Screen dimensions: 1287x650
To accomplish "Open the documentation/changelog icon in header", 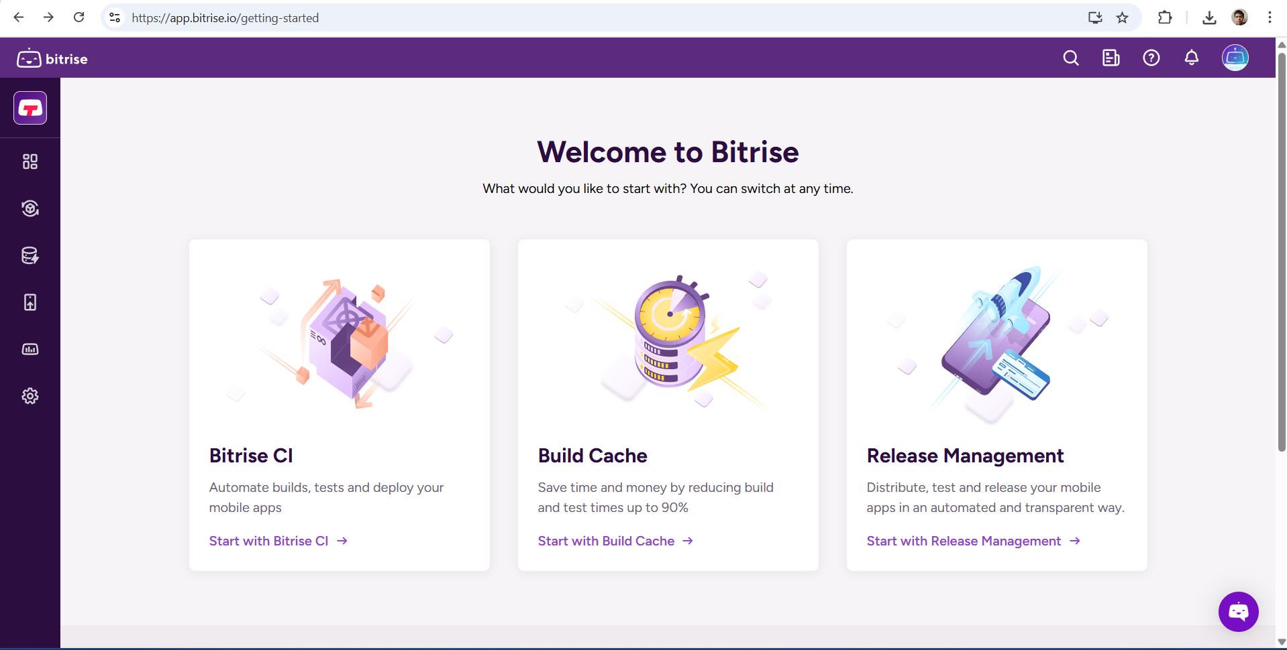I will (1111, 58).
